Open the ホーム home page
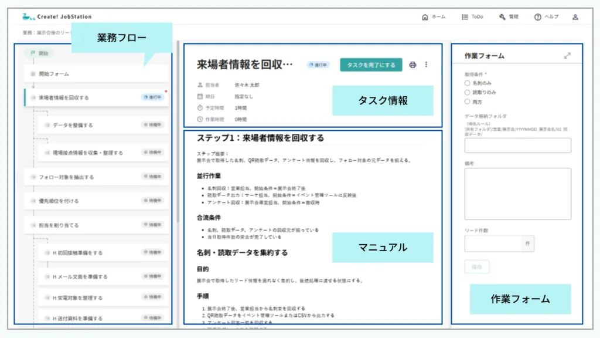This screenshot has height=338, width=600. point(434,17)
